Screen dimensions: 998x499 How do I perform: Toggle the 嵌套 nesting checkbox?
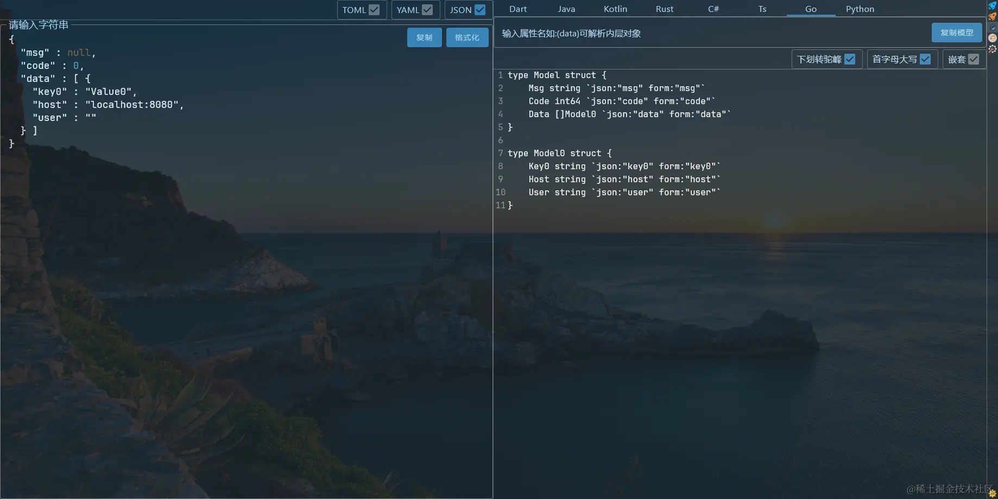click(x=974, y=59)
